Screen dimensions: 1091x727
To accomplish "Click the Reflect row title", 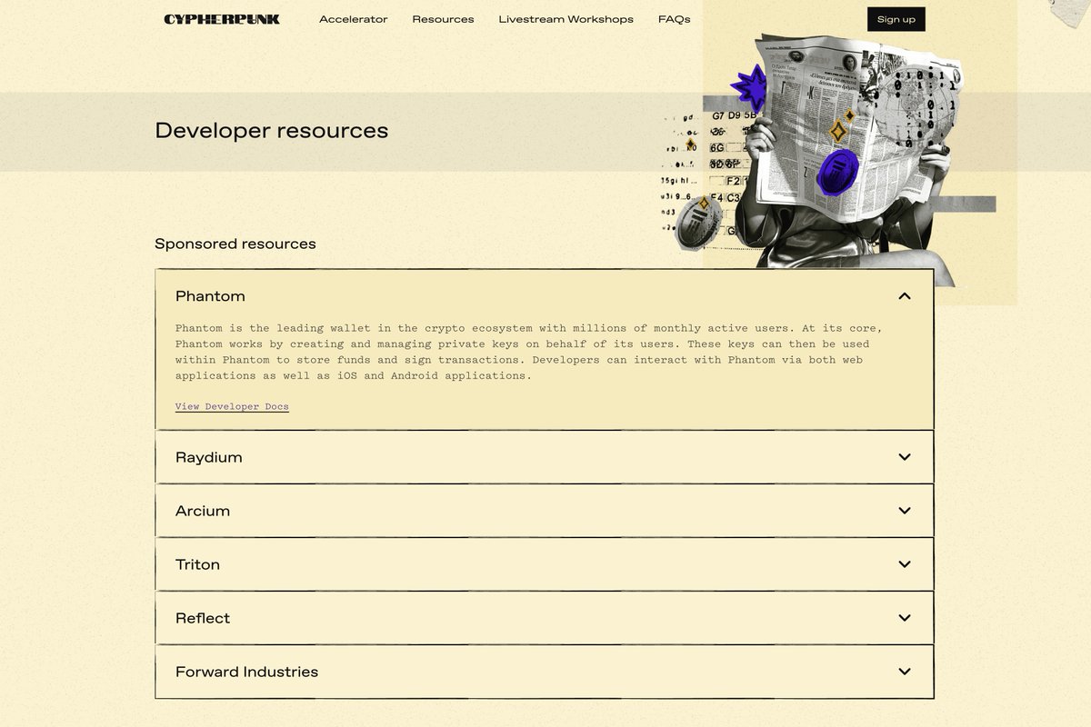I will coord(203,618).
